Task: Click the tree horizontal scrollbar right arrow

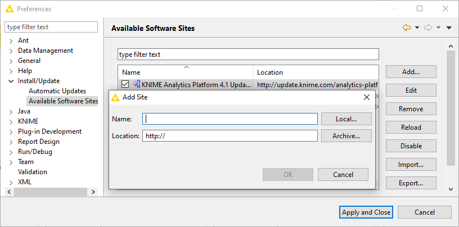Action: click(93, 192)
